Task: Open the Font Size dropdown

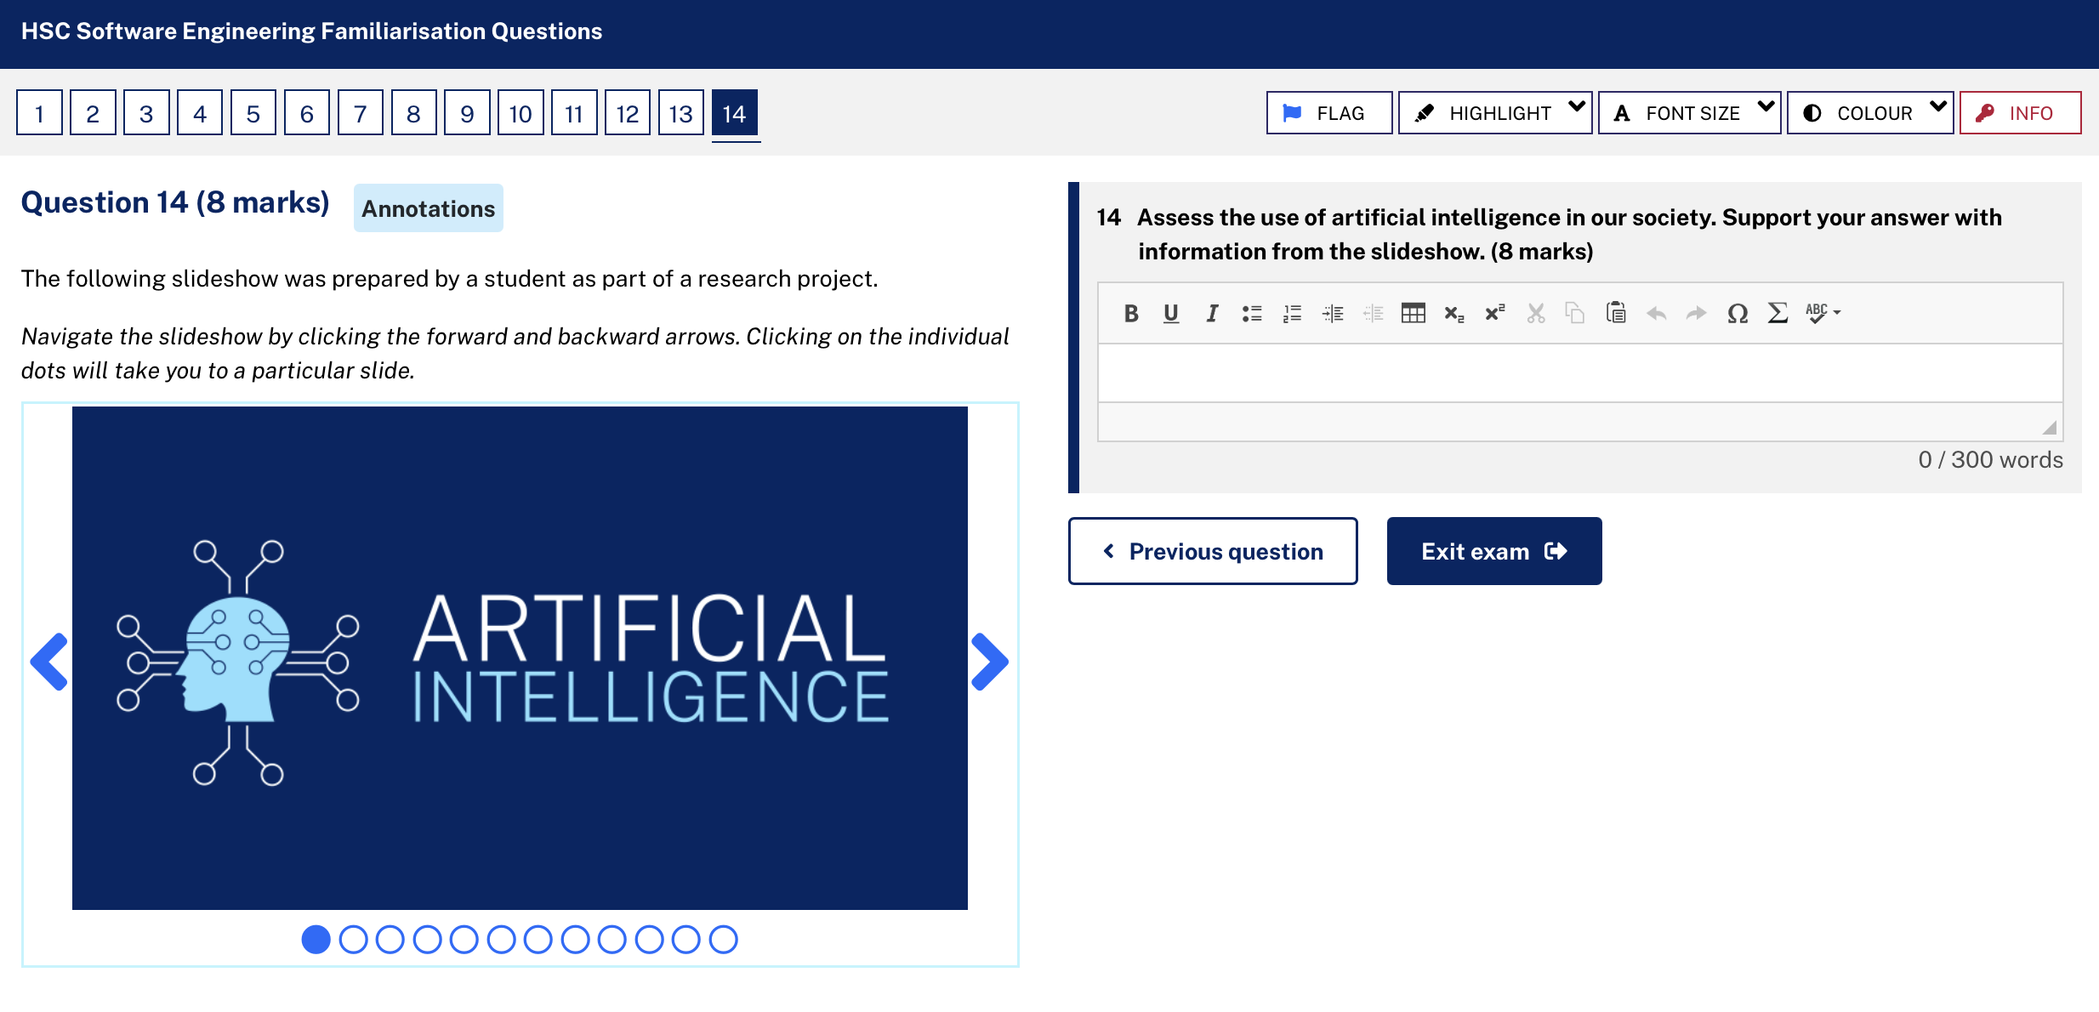Action: pyautogui.click(x=1689, y=112)
